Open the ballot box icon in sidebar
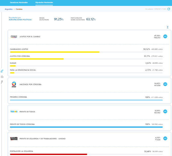Image resolution: width=172 pixels, height=156 pixels. tap(2, 71)
